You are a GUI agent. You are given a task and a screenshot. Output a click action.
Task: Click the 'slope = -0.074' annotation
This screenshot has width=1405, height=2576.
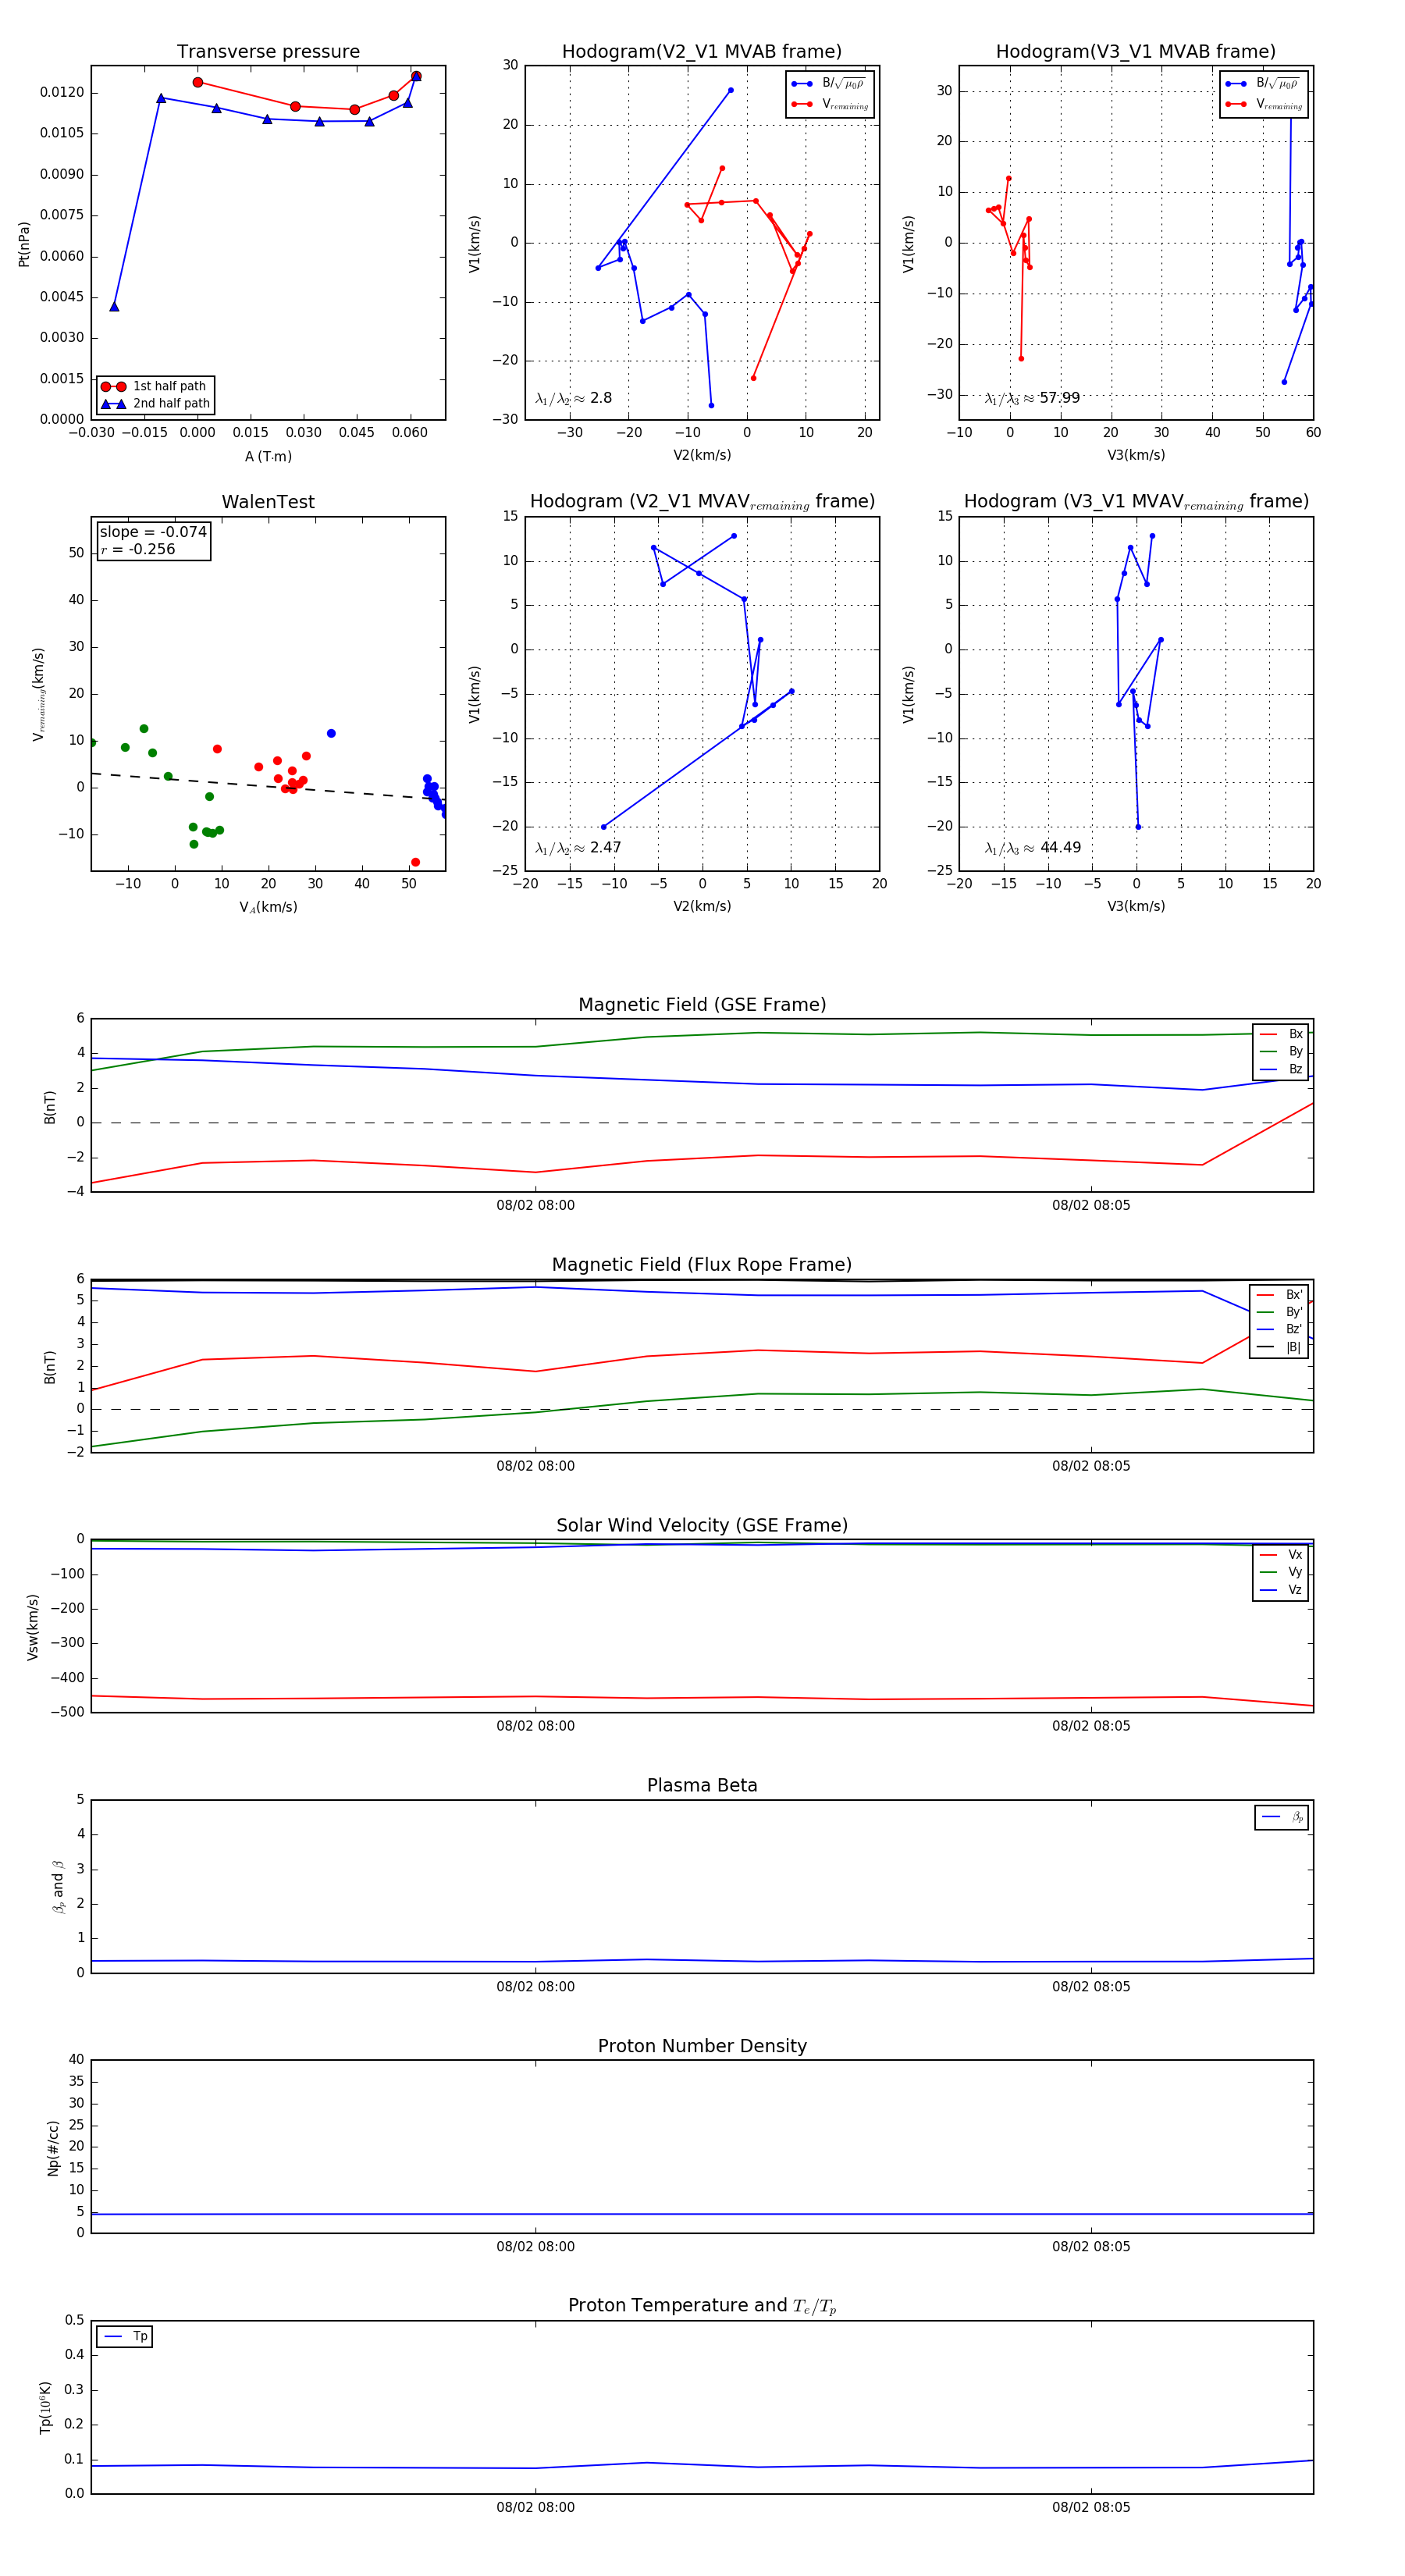tap(153, 532)
